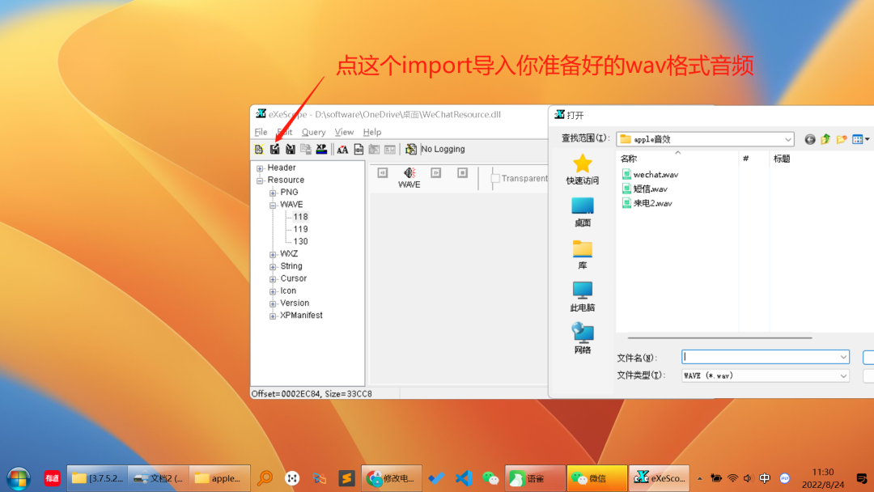Expand the Cursor tree node
The height and width of the screenshot is (492, 874).
click(273, 278)
